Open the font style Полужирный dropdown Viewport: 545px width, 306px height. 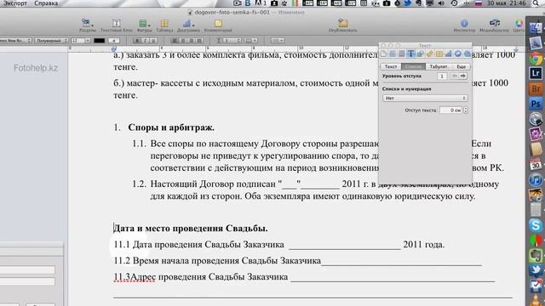tap(51, 41)
